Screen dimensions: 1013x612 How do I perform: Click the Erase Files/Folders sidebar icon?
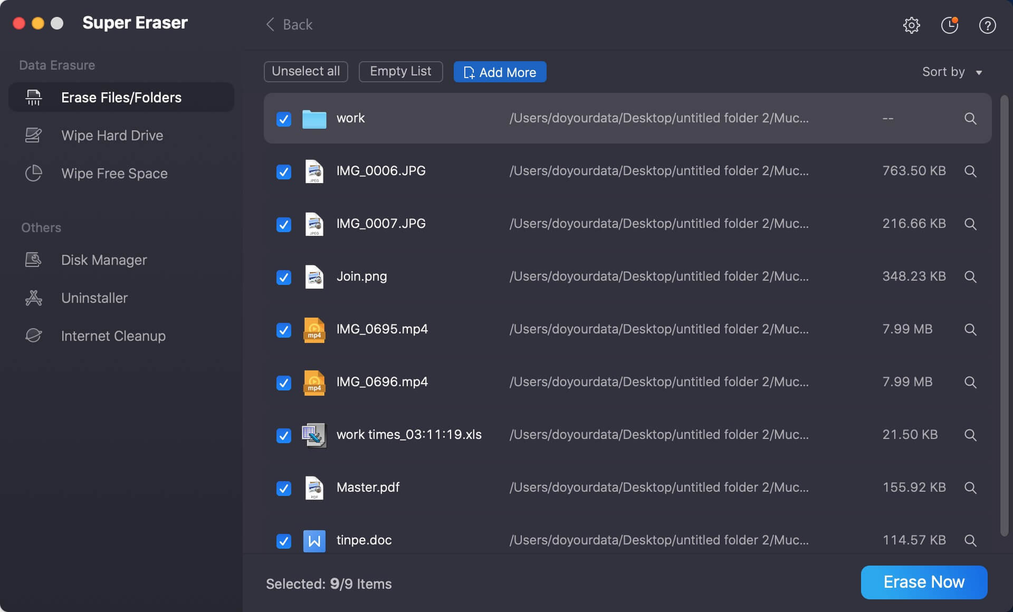pos(33,96)
